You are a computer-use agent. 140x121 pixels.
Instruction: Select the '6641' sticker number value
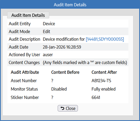point(96,97)
